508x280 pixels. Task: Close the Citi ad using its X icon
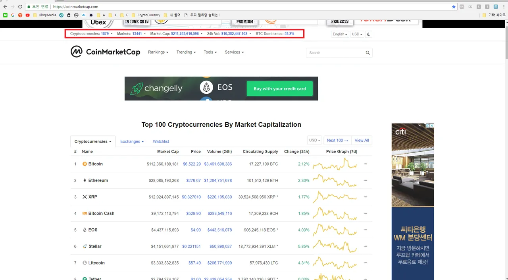[432, 126]
